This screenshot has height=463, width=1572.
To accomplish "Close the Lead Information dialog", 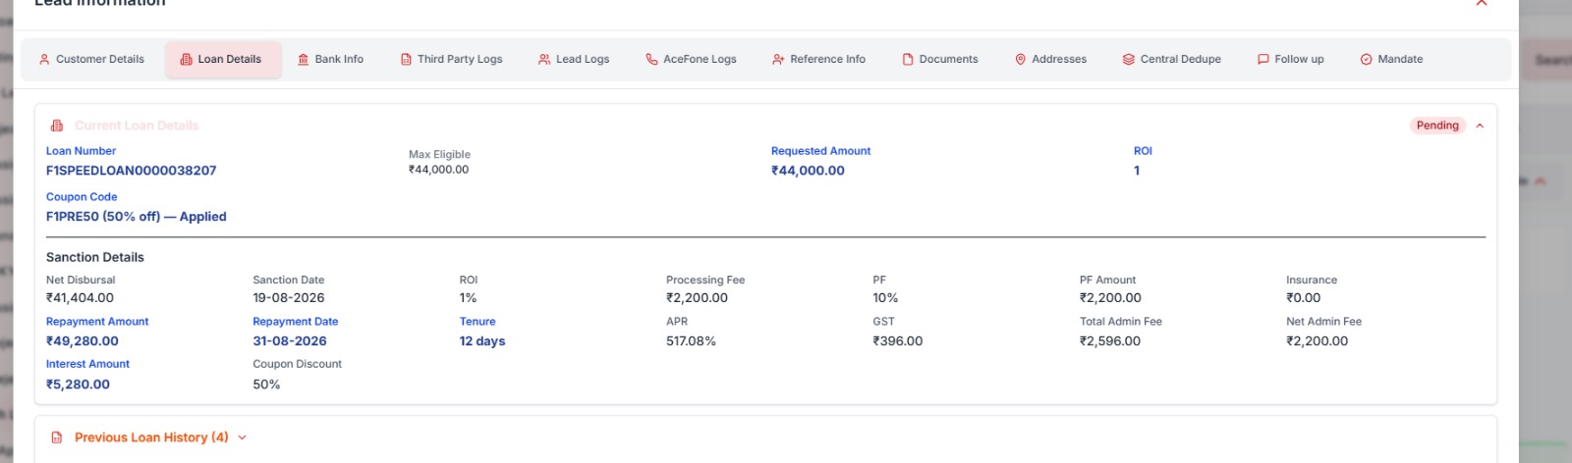I will tap(1482, 3).
